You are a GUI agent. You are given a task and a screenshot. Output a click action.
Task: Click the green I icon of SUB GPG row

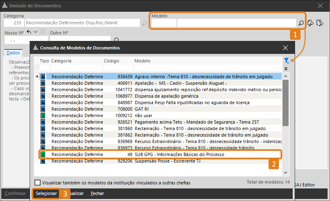pyautogui.click(x=43, y=154)
